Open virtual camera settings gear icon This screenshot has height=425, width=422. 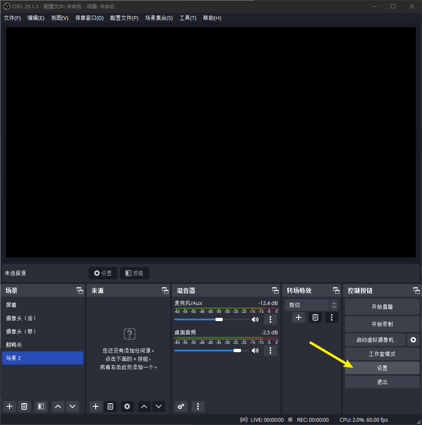[413, 340]
